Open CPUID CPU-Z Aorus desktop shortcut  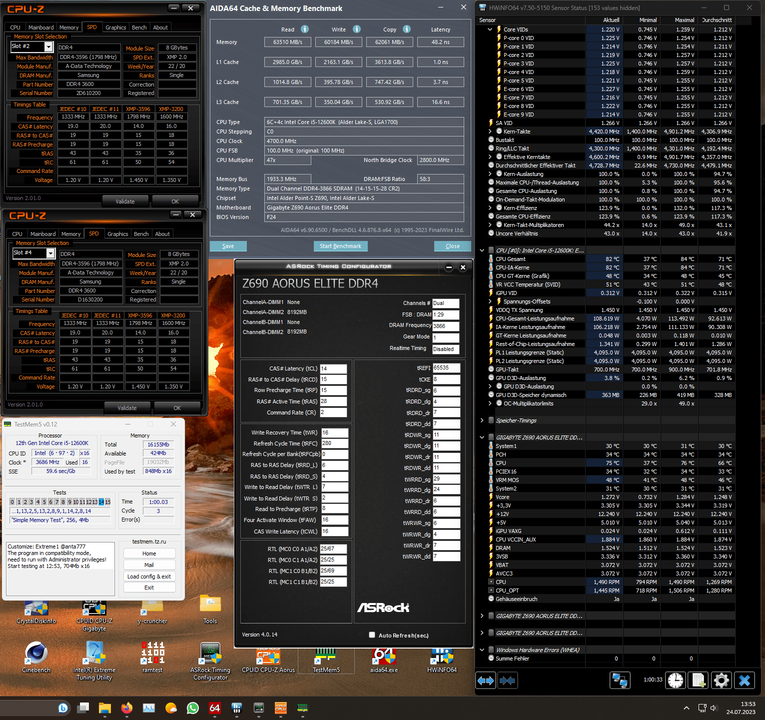click(268, 660)
